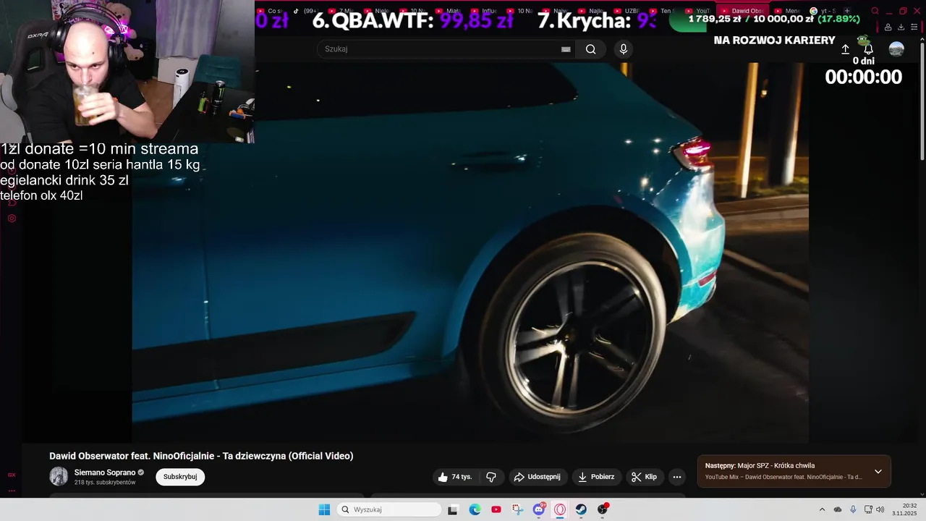This screenshot has width=926, height=521.
Task: Open the clock showing 20:32
Action: point(904,509)
